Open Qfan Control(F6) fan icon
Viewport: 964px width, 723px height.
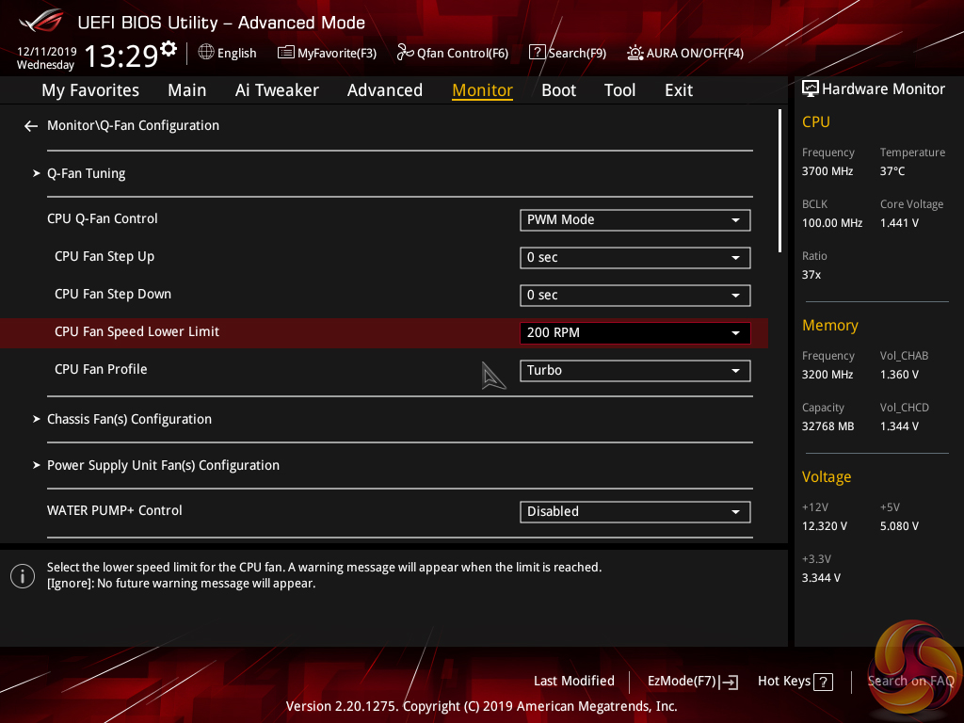[x=405, y=53]
